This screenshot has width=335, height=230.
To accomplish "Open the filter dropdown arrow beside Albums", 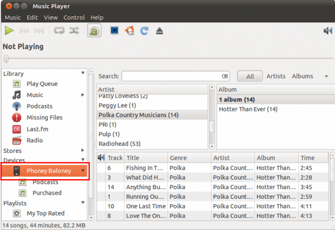I will (x=326, y=76).
